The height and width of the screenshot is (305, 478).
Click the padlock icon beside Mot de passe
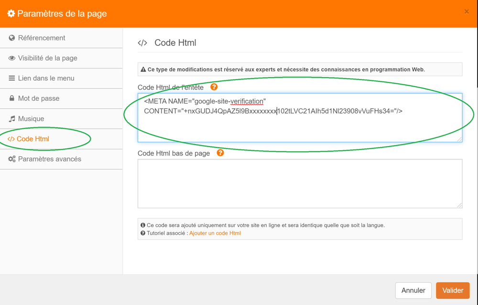pos(12,98)
